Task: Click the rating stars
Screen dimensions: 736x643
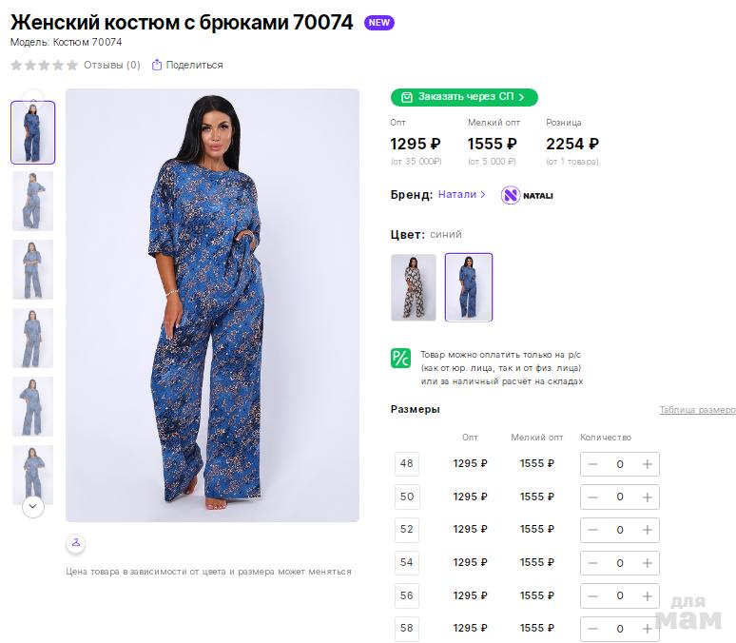Action: [x=44, y=65]
